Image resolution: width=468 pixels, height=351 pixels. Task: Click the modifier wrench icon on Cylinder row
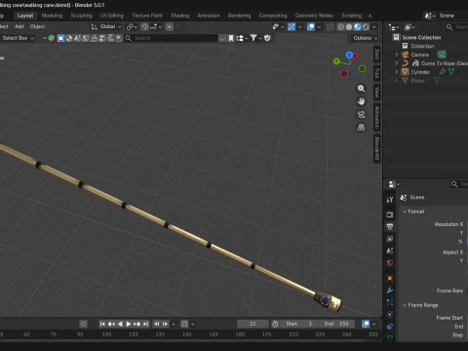tap(443, 72)
